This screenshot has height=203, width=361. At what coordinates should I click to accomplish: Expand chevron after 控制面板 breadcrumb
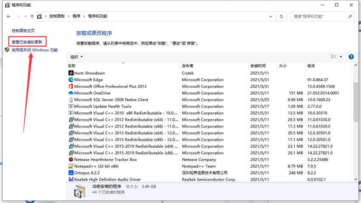[x=69, y=16]
